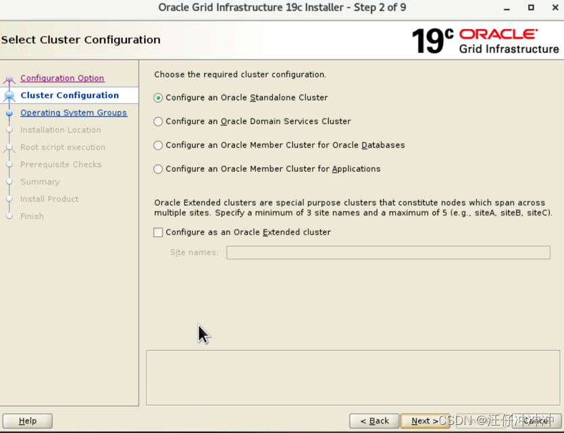Click the Summary step icon
This screenshot has width=564, height=433.
[9, 181]
